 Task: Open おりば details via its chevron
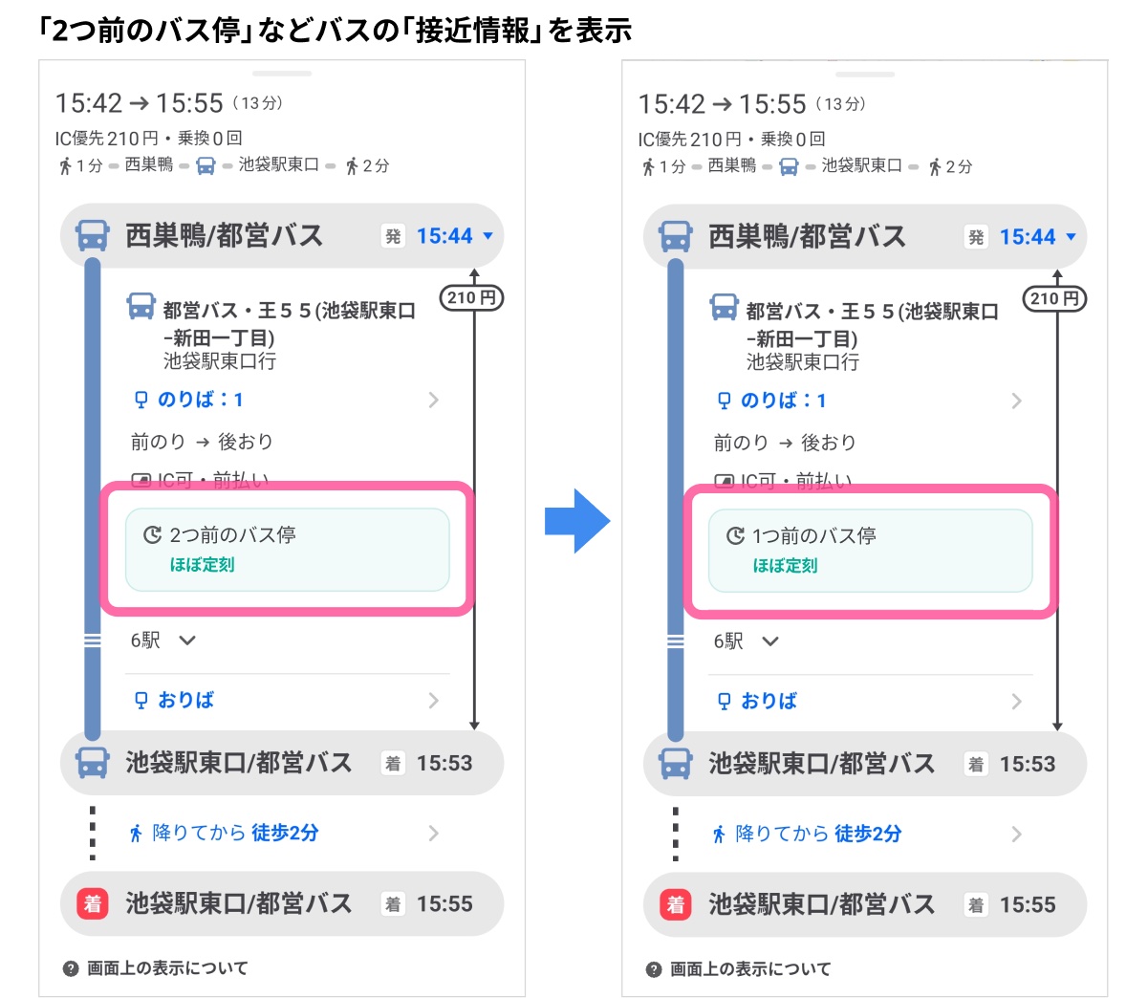pyautogui.click(x=434, y=700)
